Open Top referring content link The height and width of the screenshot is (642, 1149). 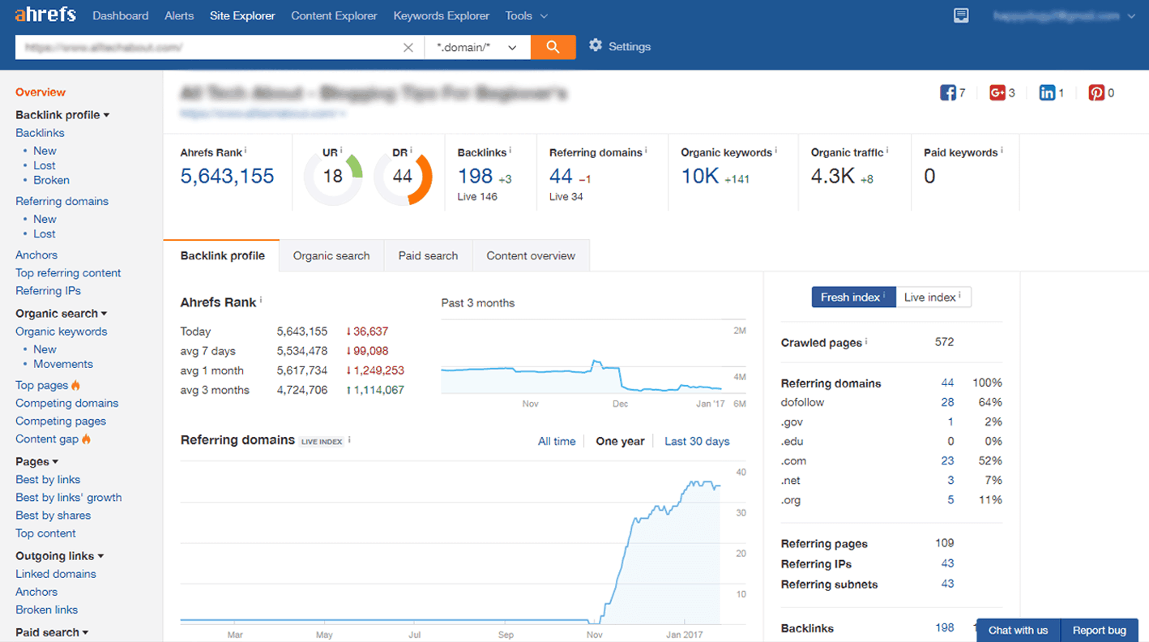[x=68, y=273]
